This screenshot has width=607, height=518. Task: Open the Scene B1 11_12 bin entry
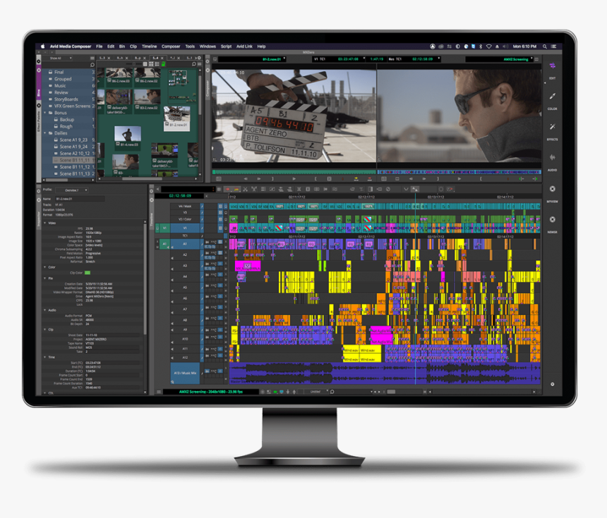pos(74,166)
